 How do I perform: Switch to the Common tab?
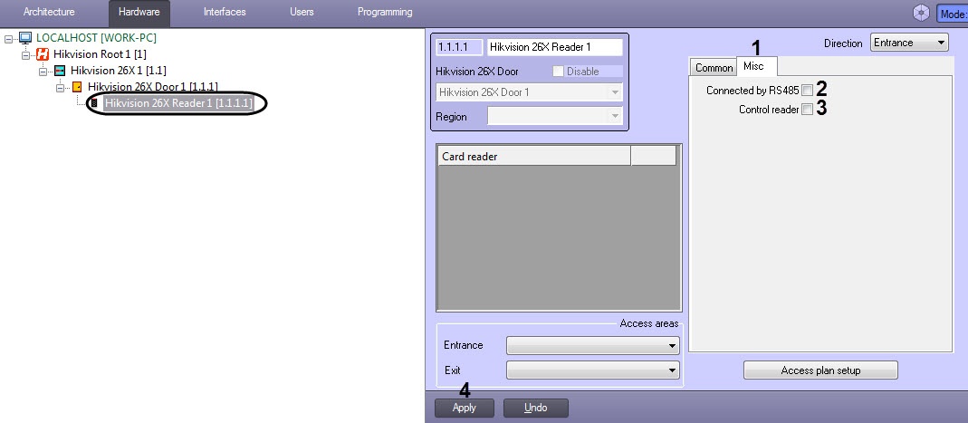[x=714, y=68]
